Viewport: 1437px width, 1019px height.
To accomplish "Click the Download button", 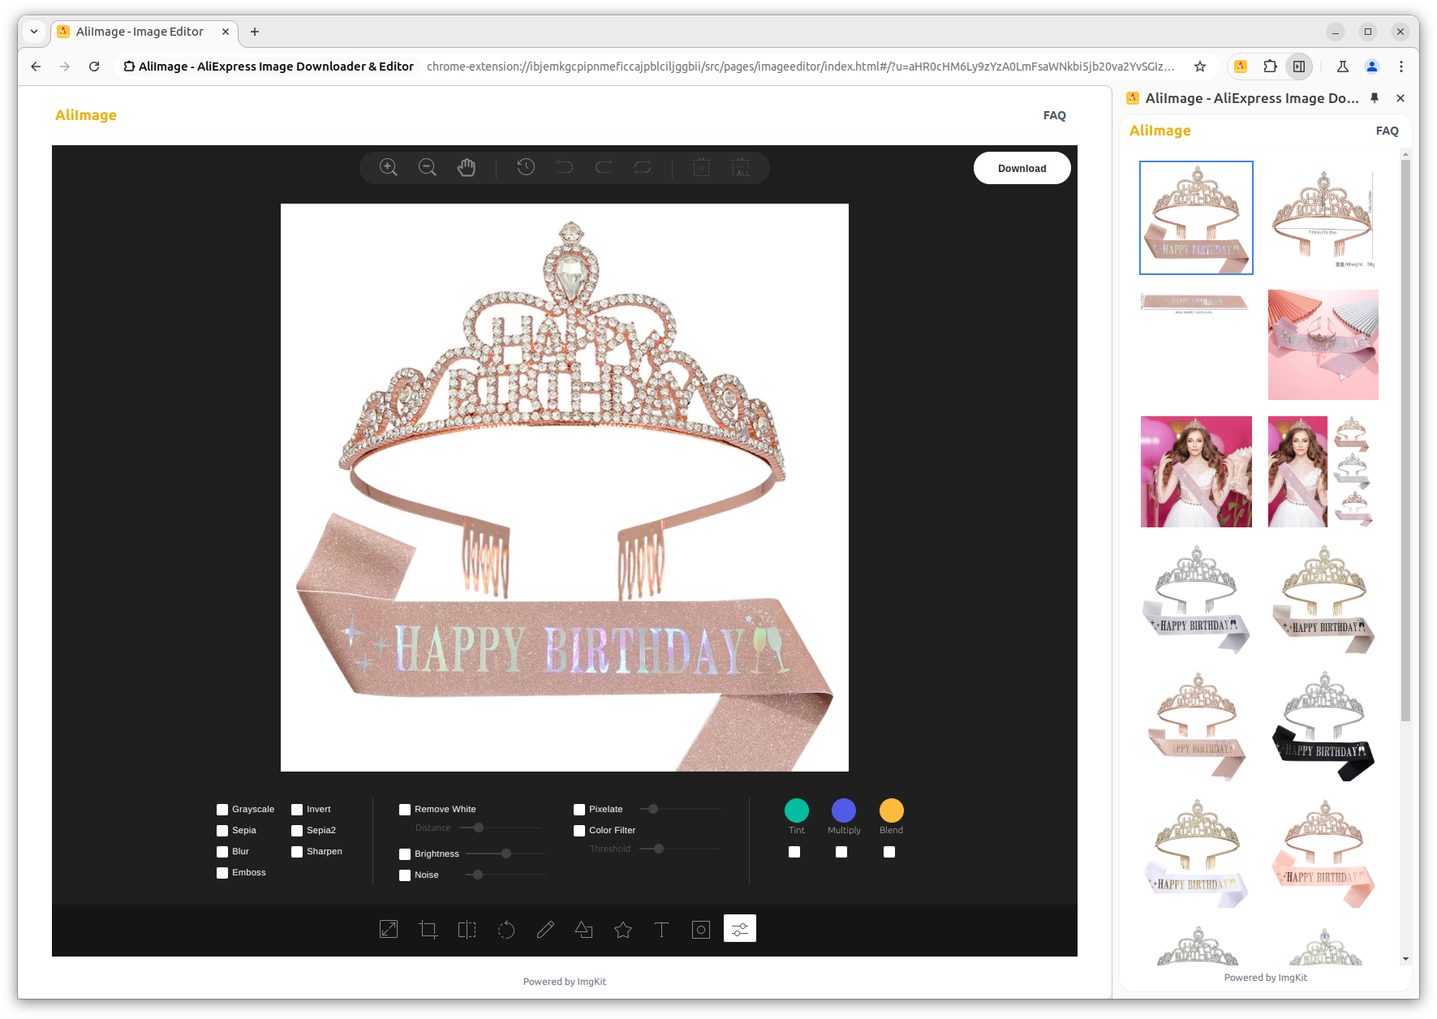I will point(1022,168).
